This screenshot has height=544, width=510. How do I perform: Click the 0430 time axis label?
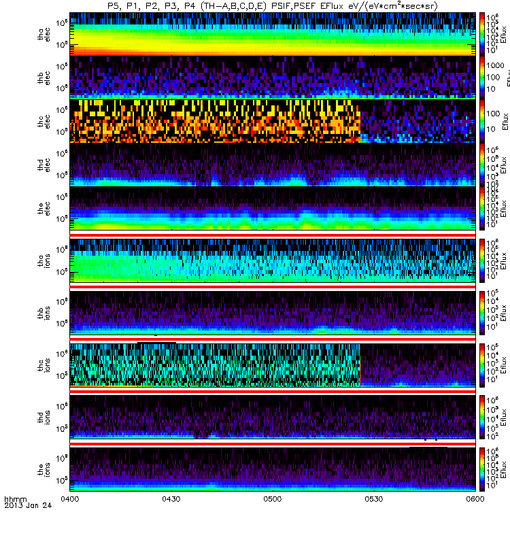coord(171,499)
